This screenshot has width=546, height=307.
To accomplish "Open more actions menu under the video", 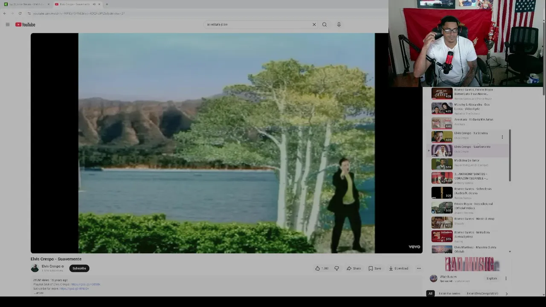I will 419,268.
